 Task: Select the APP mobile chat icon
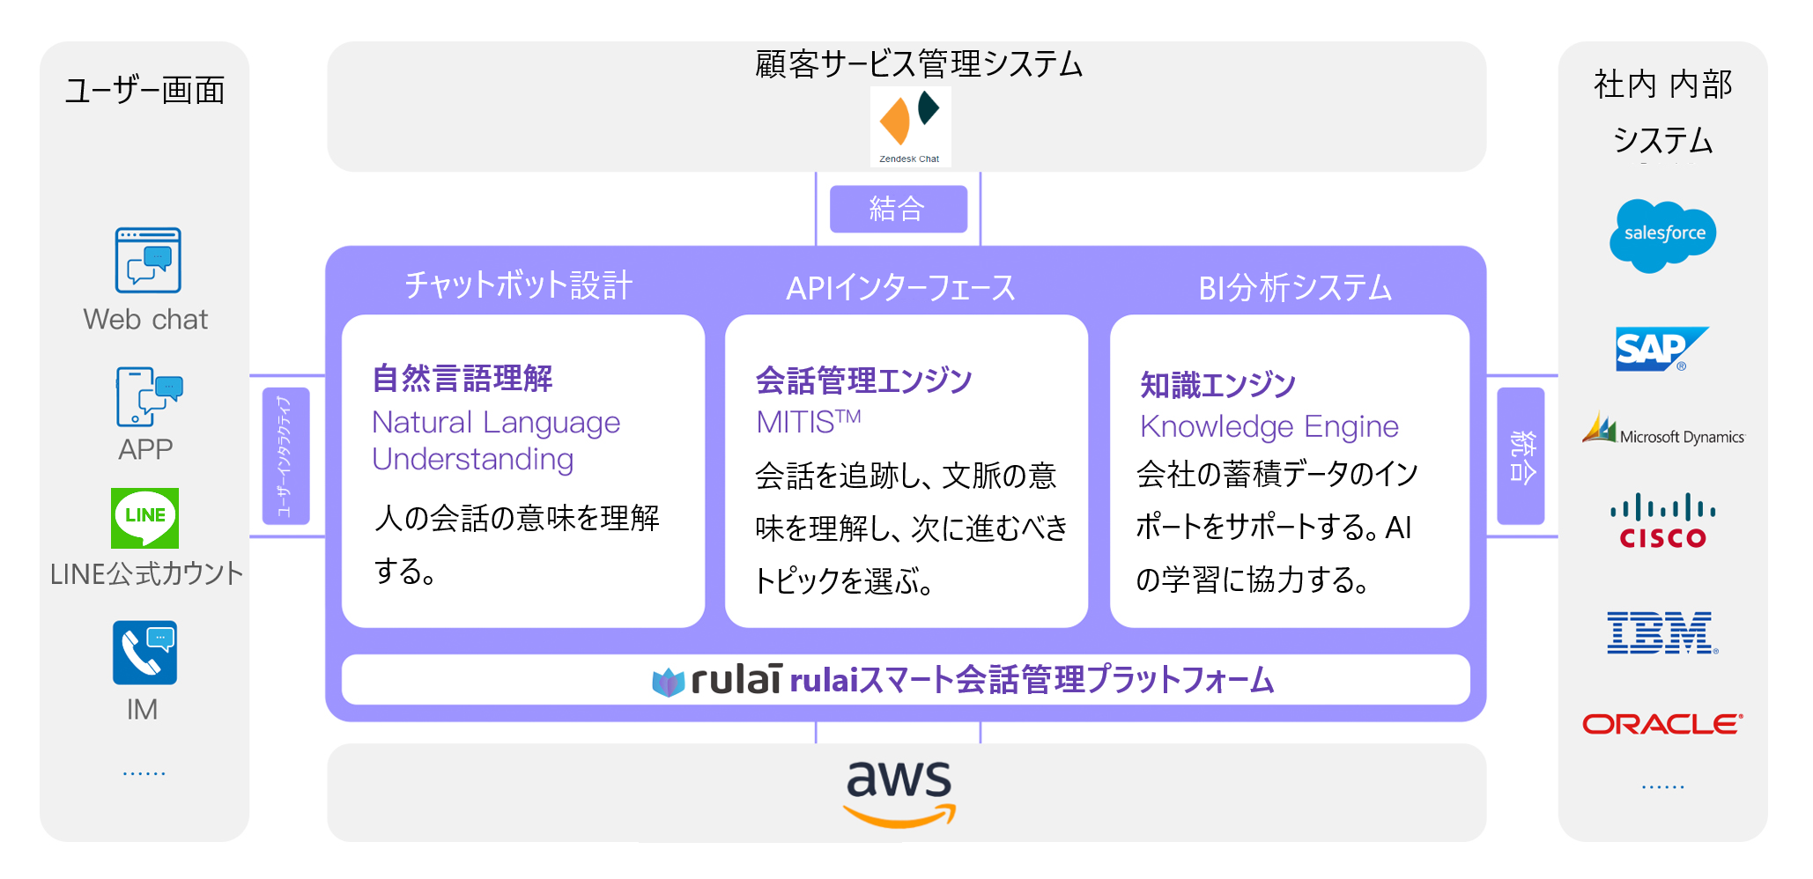click(x=149, y=397)
